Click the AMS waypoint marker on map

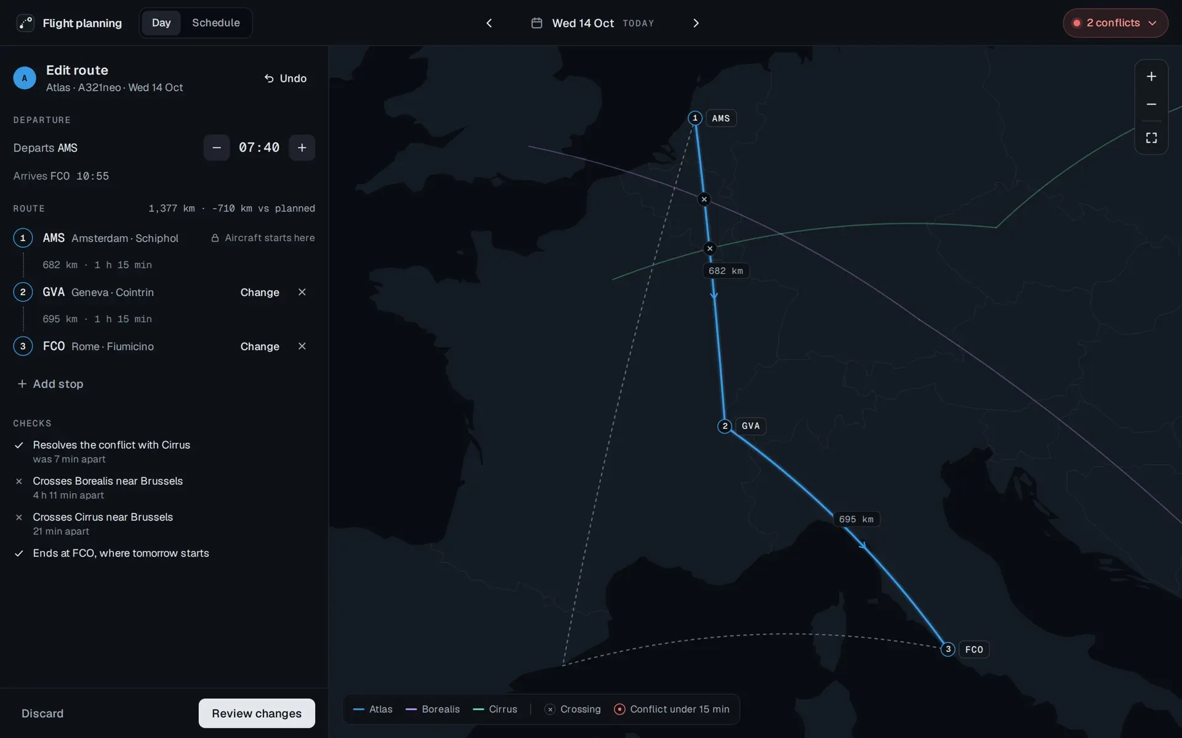pos(695,118)
